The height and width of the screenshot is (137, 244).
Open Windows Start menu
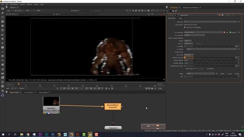coord(3,134)
